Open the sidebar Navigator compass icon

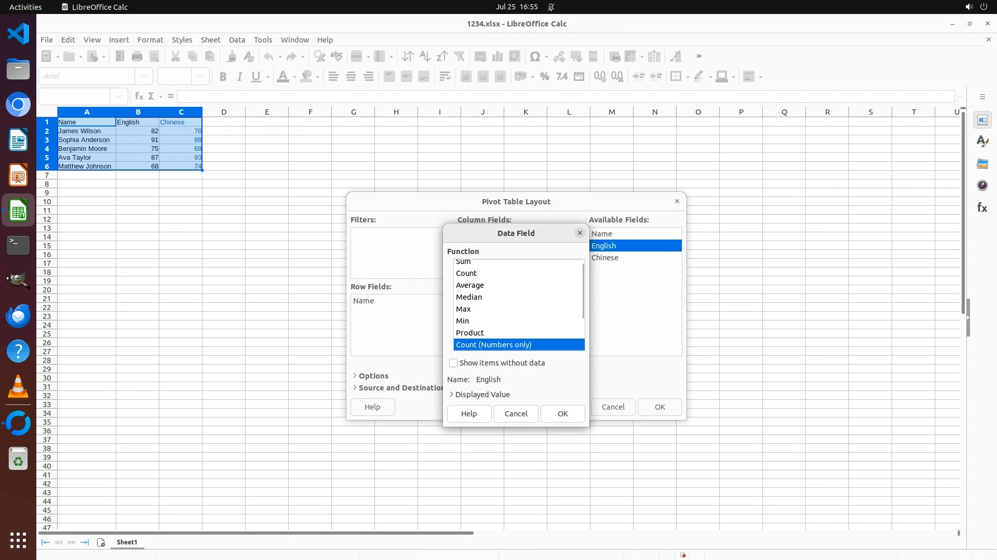(x=982, y=186)
